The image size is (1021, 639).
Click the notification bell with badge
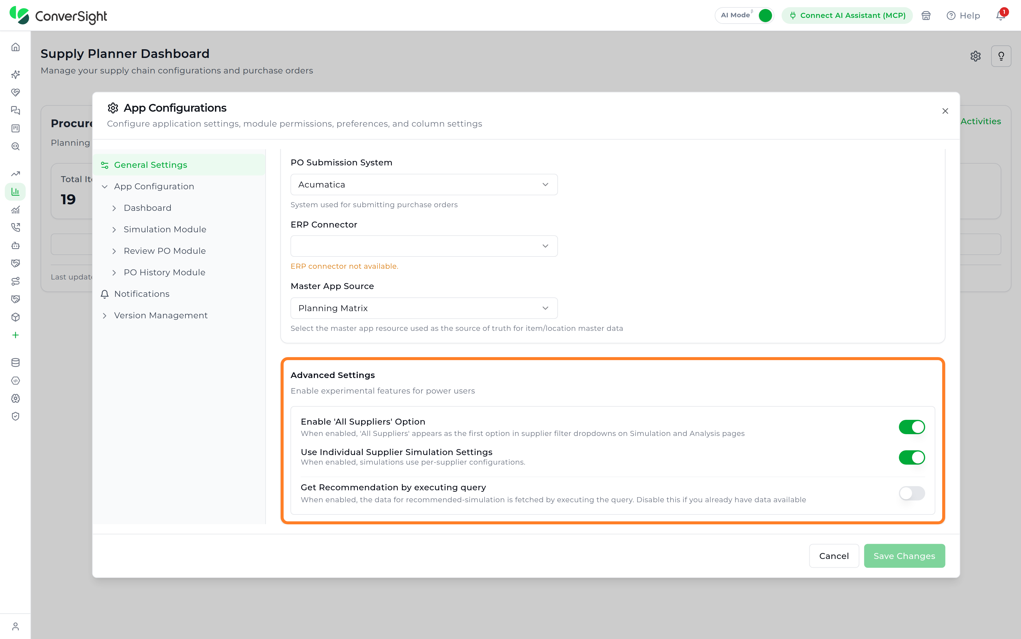1001,15
